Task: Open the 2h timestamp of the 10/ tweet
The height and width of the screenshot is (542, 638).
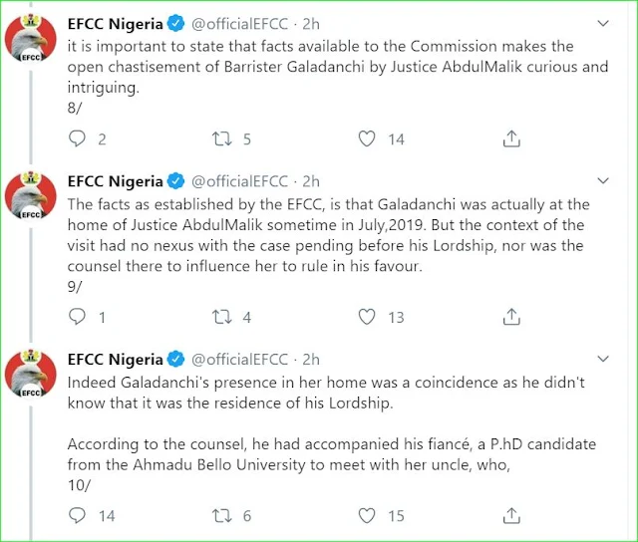Action: click(x=310, y=359)
